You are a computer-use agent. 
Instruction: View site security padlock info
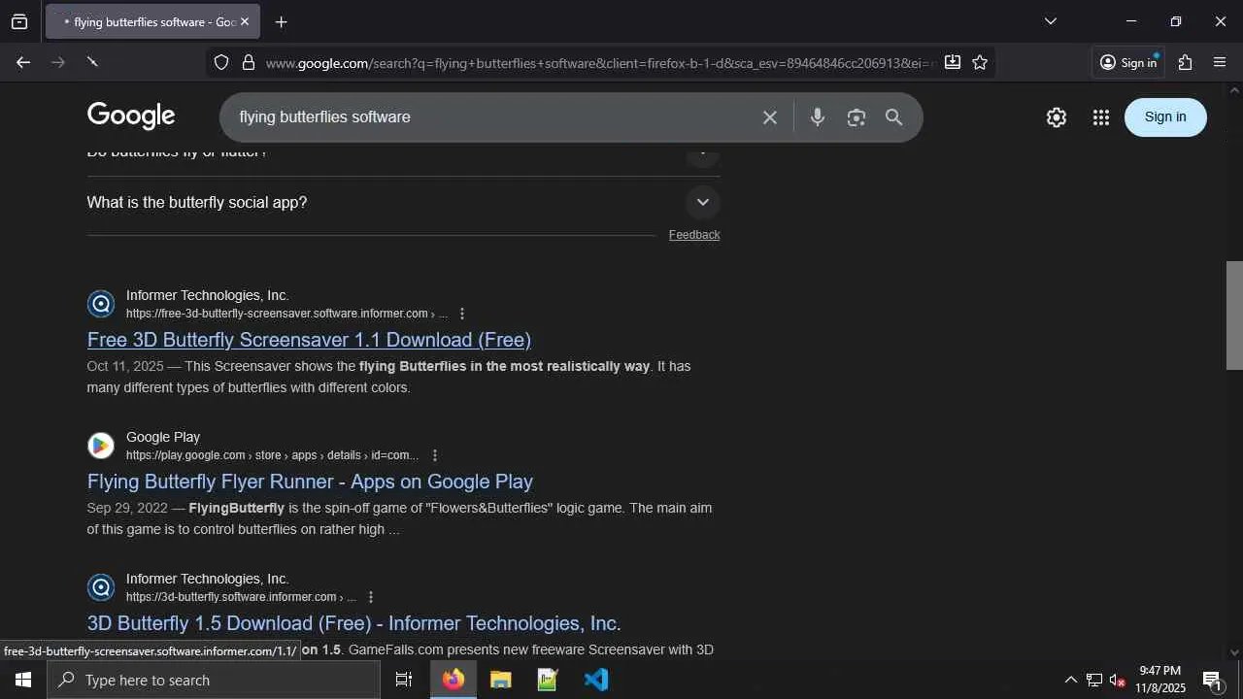tap(249, 62)
